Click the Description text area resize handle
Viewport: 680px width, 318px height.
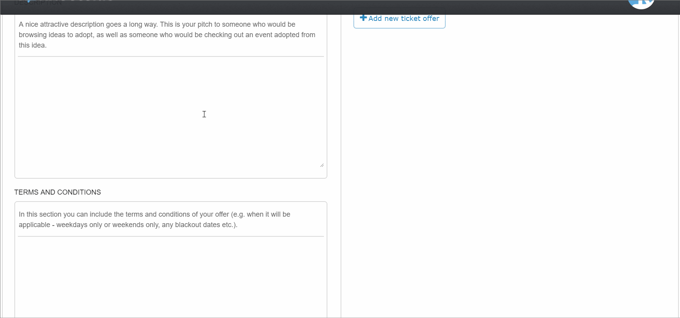click(322, 165)
